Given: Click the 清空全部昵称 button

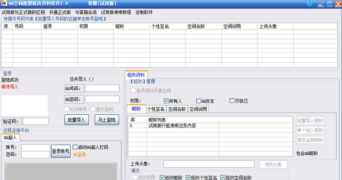Looking at the screenshot, I should (x=310, y=140).
